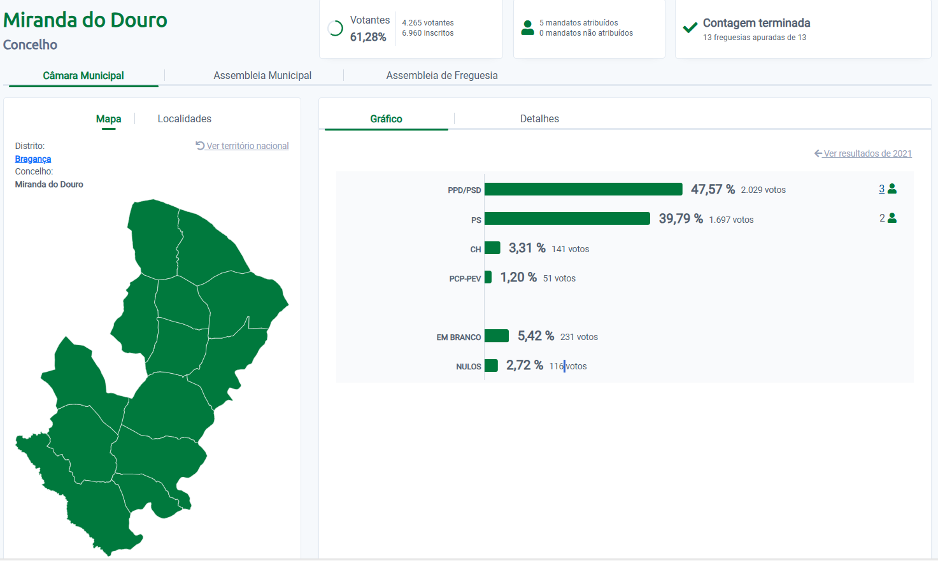Click the voter turnout circular progress icon
The height and width of the screenshot is (561, 938).
coord(335,28)
